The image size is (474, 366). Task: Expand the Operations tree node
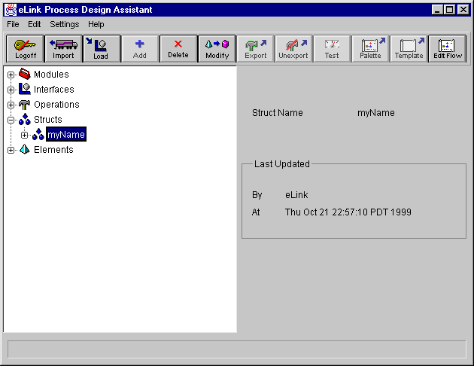point(11,105)
